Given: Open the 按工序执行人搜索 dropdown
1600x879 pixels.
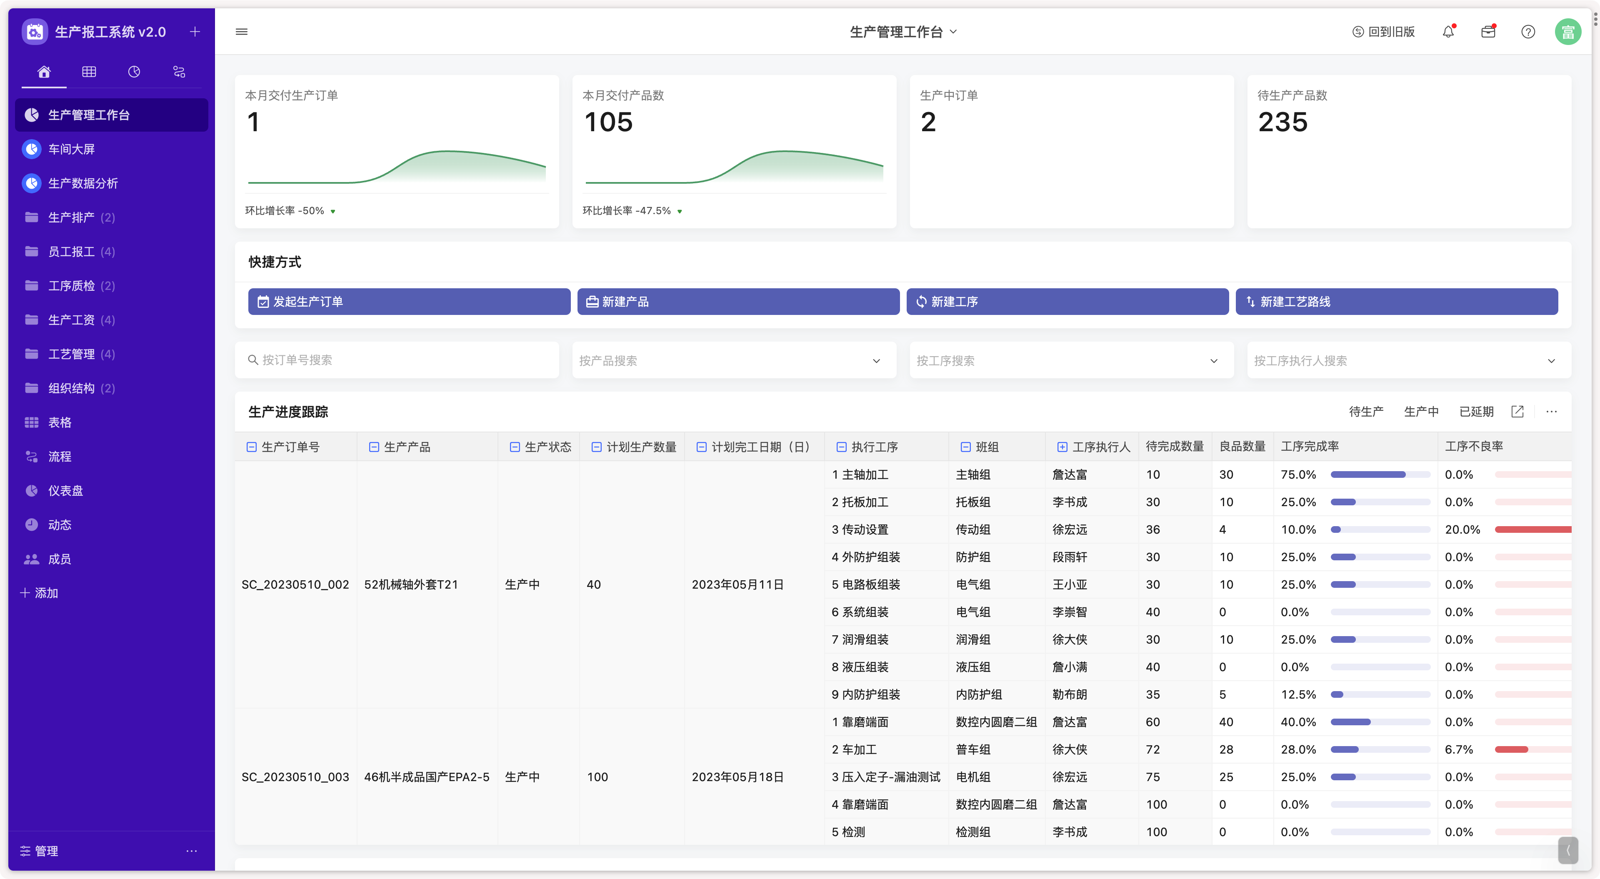Looking at the screenshot, I should coord(1409,360).
